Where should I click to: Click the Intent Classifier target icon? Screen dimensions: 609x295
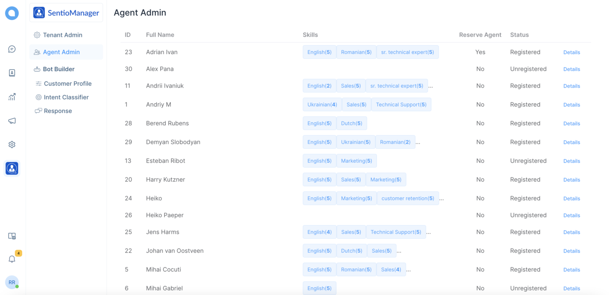pyautogui.click(x=38, y=97)
